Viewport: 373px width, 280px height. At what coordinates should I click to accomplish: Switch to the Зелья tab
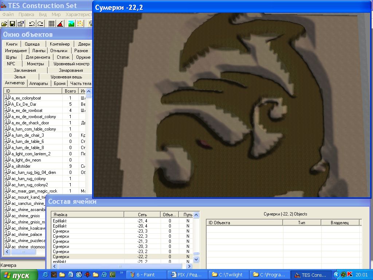[20, 77]
